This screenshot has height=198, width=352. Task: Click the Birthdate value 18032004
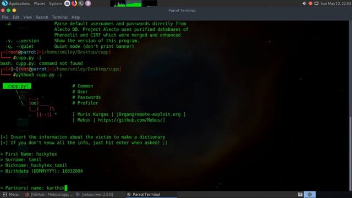point(72,171)
